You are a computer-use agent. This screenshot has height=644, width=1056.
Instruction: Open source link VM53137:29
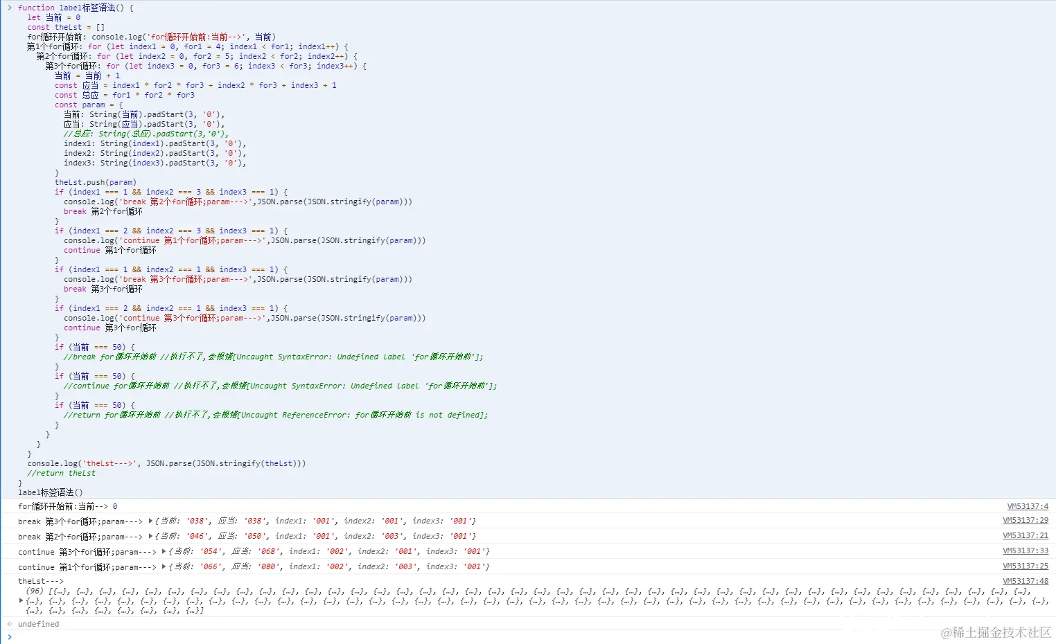click(1026, 520)
